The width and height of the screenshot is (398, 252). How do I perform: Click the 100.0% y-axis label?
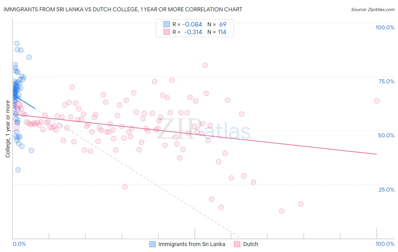385,27
